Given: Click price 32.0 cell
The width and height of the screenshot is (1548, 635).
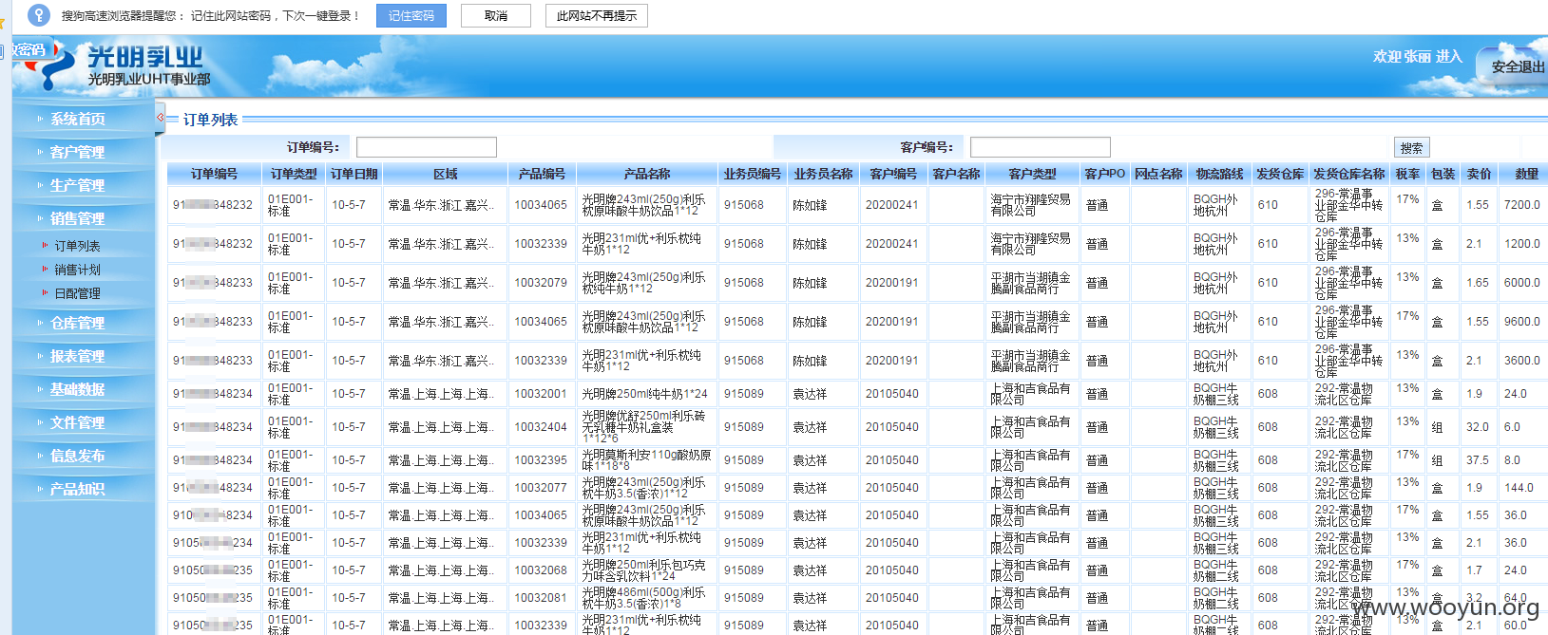Looking at the screenshot, I should tap(1478, 427).
